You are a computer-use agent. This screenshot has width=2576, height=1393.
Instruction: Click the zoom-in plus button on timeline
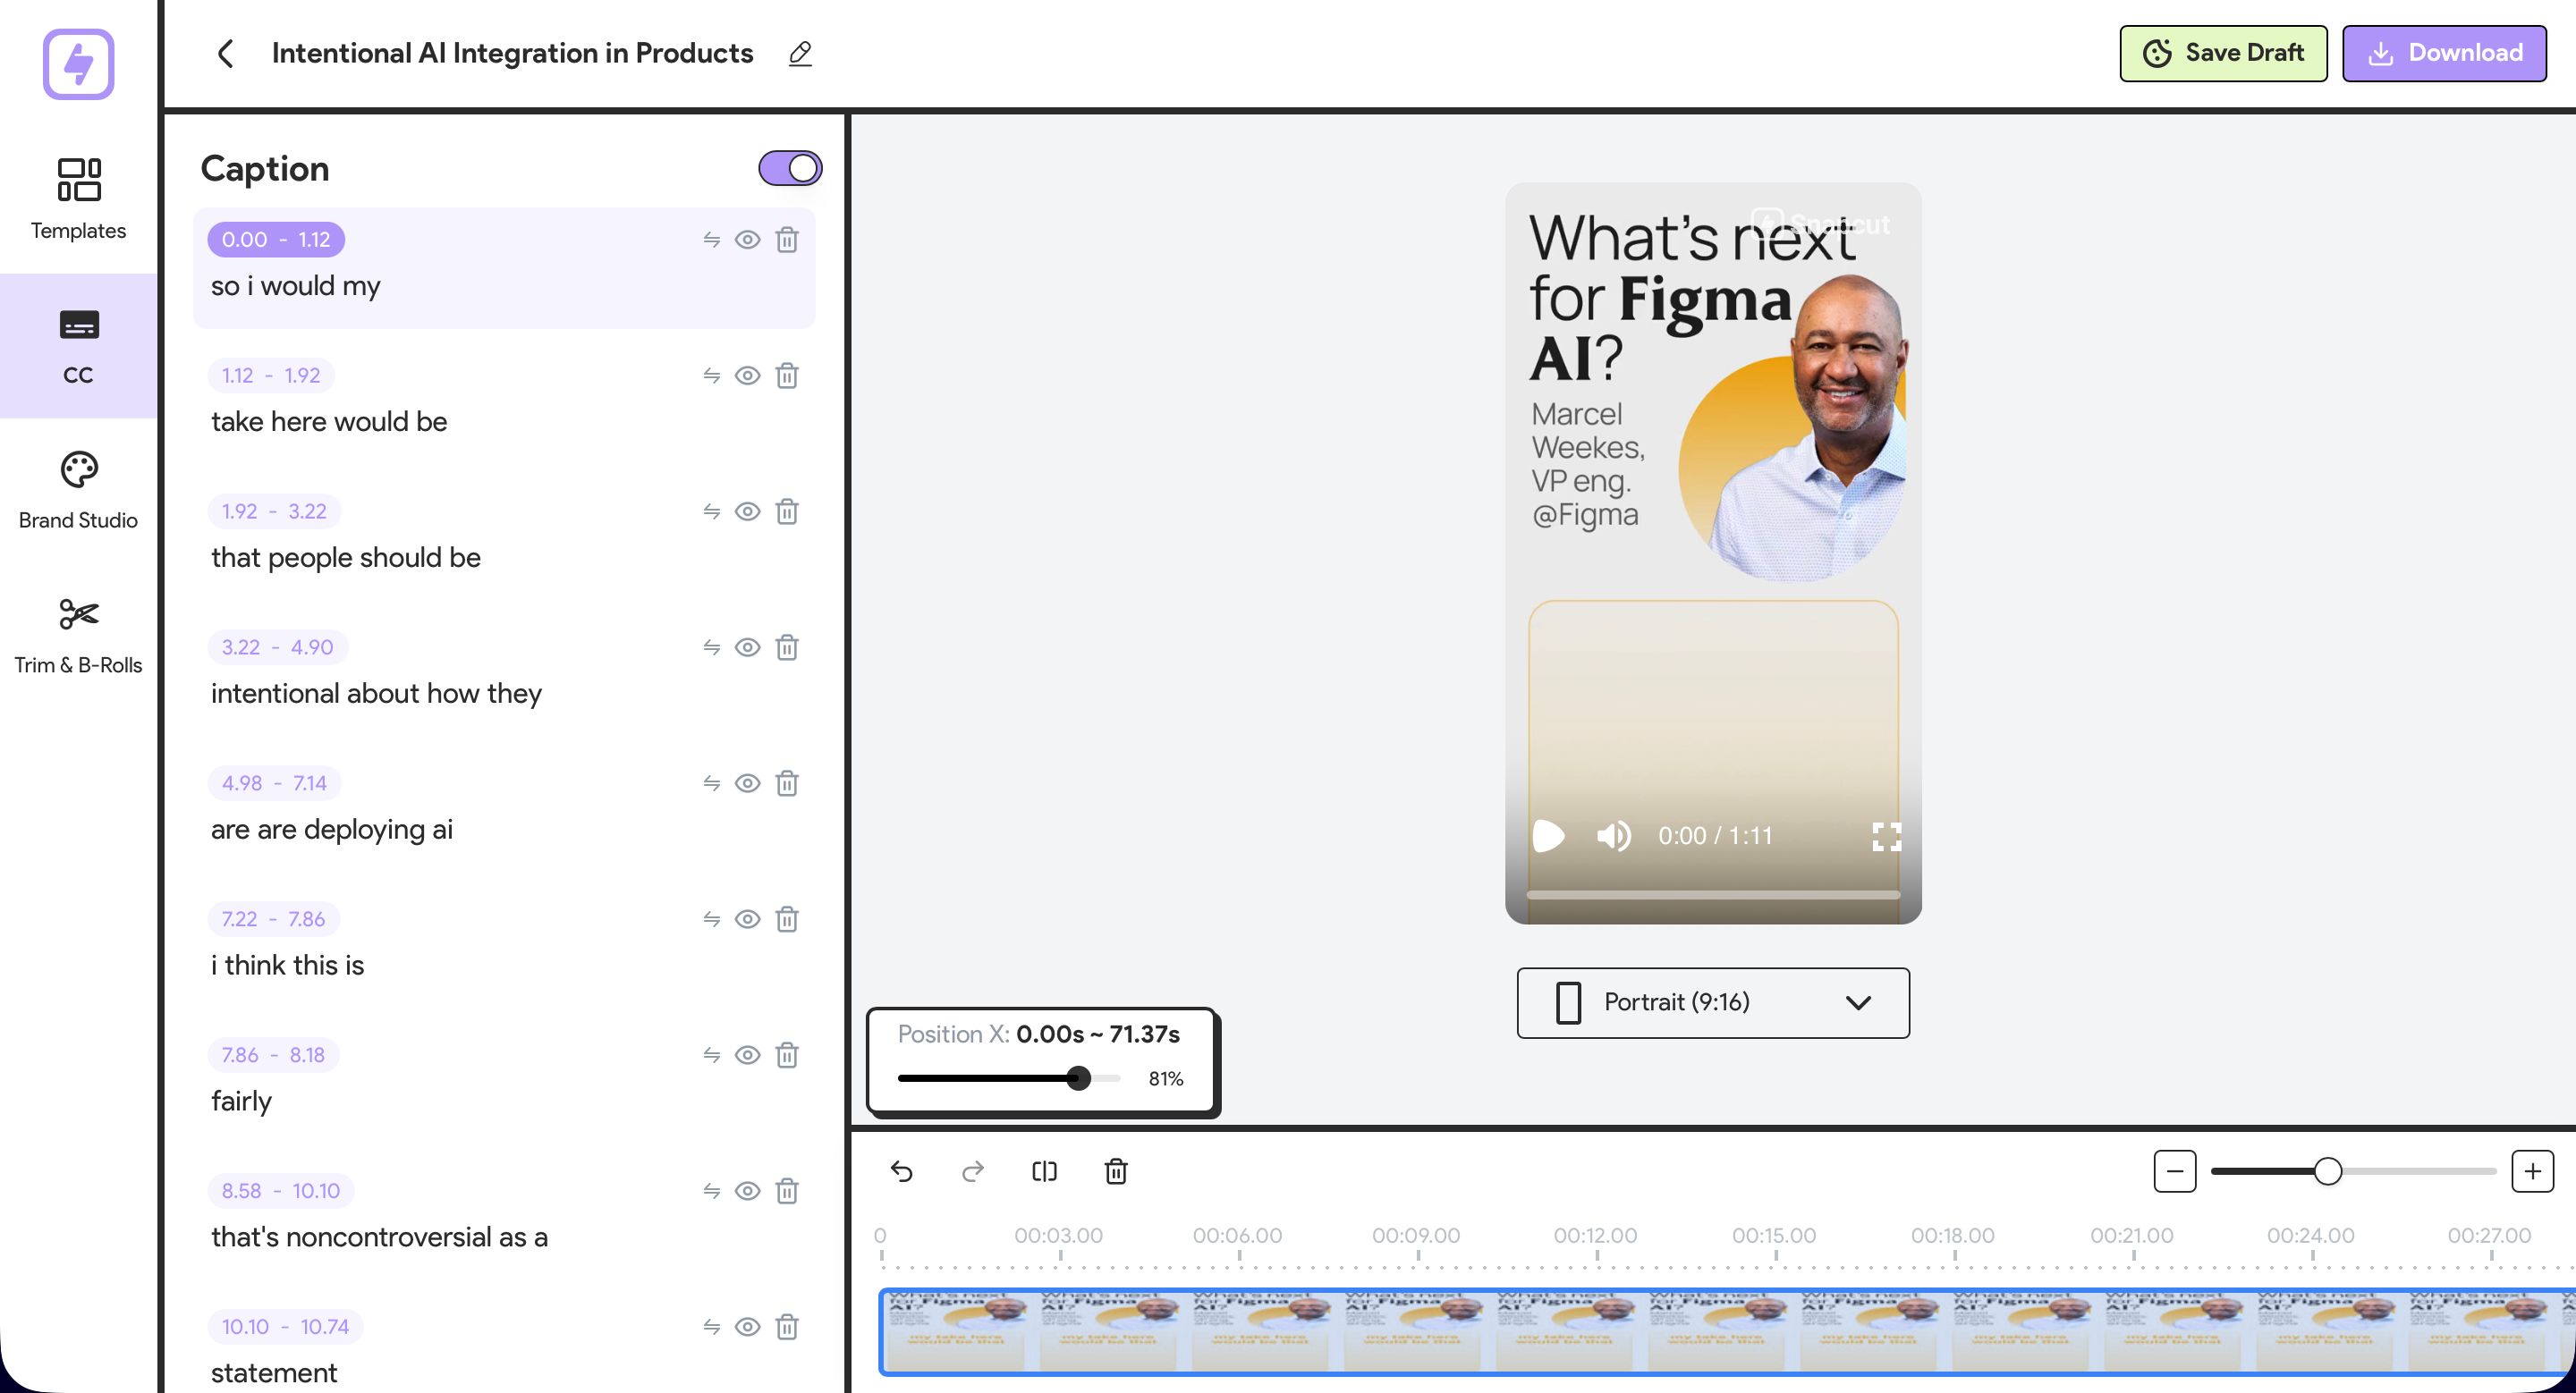[2532, 1171]
